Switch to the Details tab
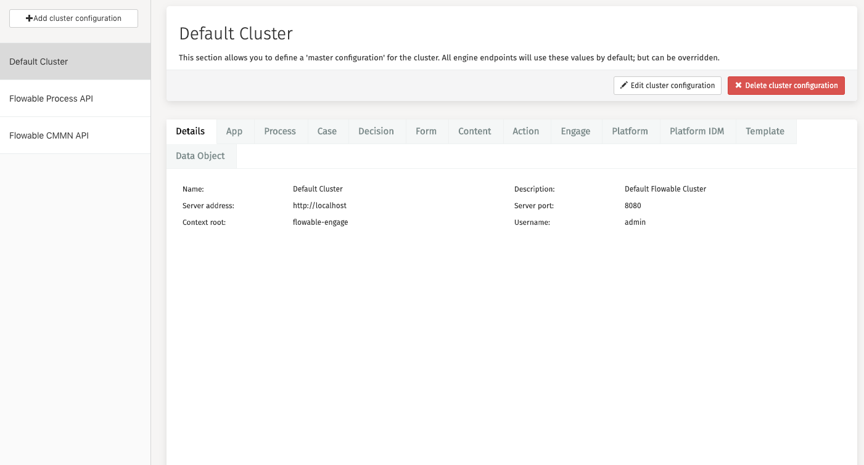This screenshot has height=465, width=864. pyautogui.click(x=191, y=131)
